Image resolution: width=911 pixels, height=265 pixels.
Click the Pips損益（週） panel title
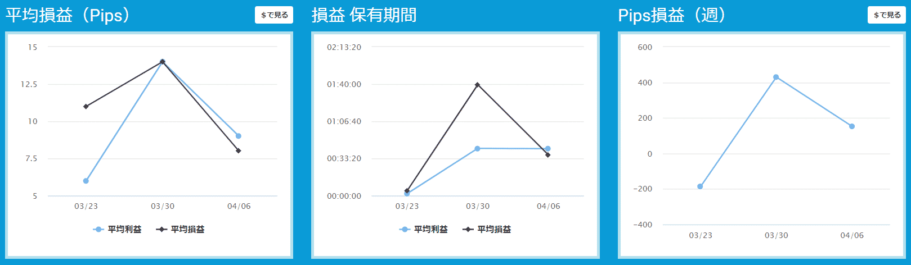coord(672,15)
